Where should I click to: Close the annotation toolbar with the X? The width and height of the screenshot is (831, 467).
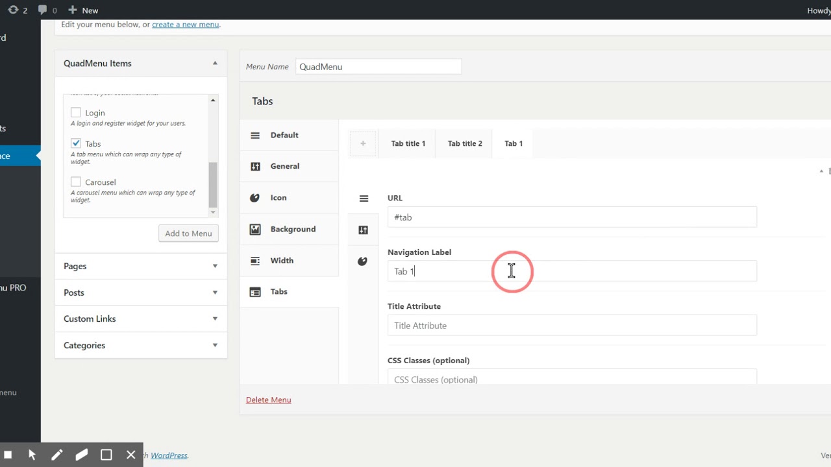[x=130, y=455]
